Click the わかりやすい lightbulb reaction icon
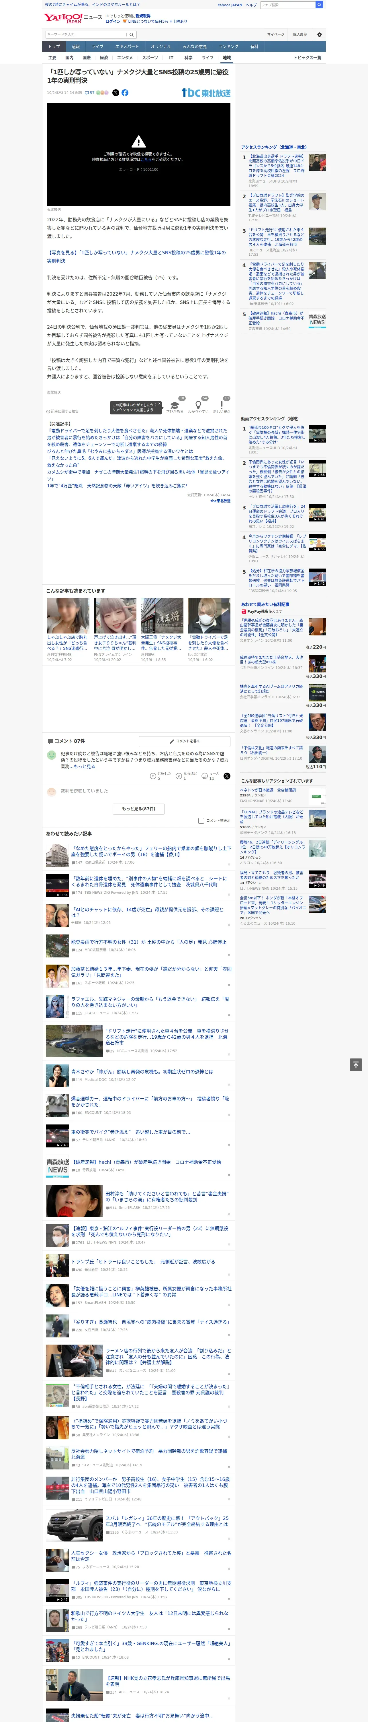 (198, 404)
